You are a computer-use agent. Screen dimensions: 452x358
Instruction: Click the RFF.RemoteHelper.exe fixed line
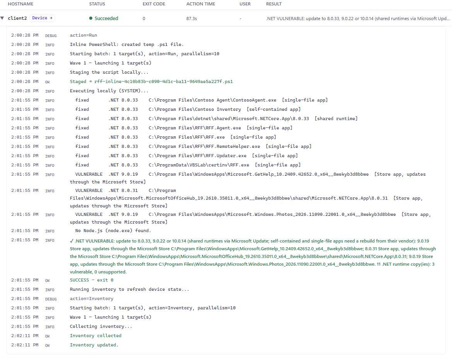(x=193, y=146)
